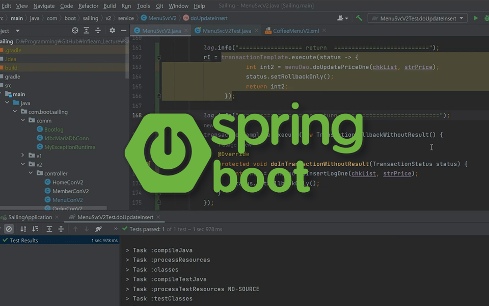Go to the previous failed test arrow

75,229
